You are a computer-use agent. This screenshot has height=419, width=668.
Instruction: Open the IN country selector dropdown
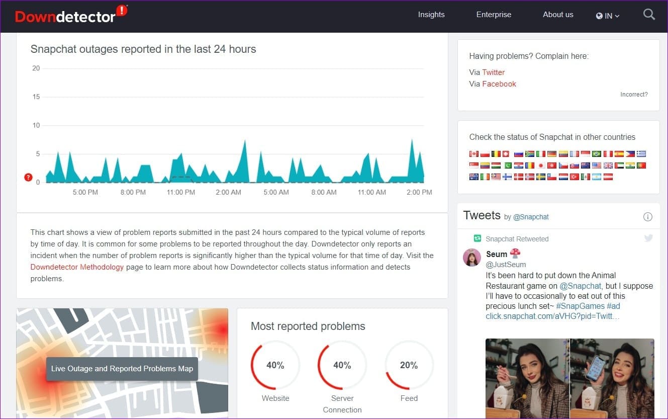[x=608, y=16]
